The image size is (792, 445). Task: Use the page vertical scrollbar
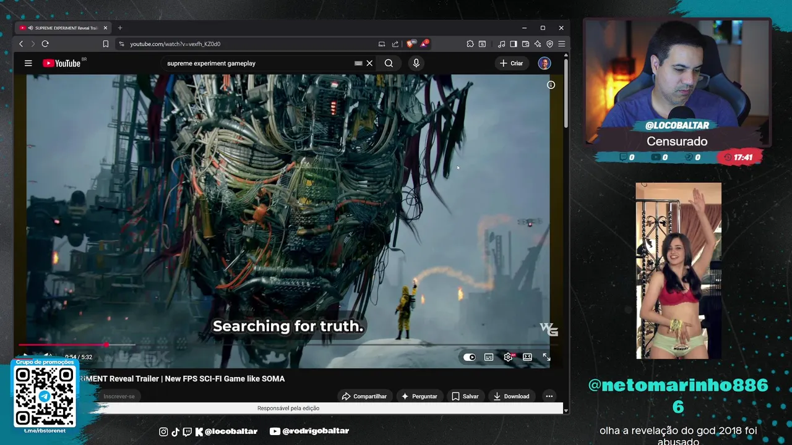point(566,93)
